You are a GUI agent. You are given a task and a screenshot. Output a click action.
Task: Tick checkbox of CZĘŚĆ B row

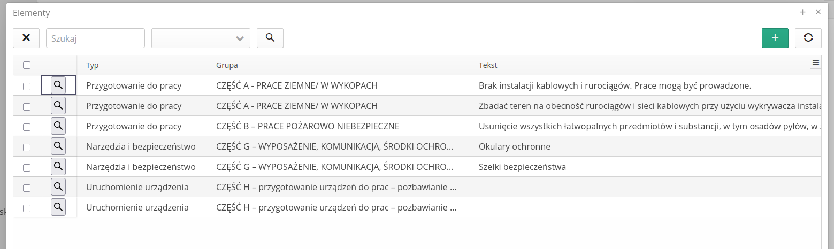pyautogui.click(x=27, y=127)
